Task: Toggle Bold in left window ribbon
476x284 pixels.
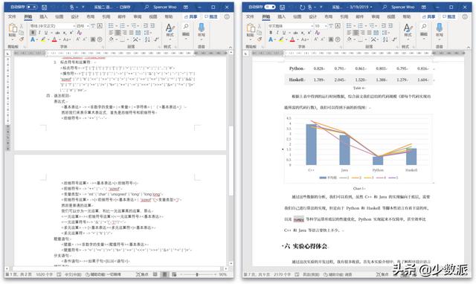Action: pyautogui.click(x=33, y=33)
